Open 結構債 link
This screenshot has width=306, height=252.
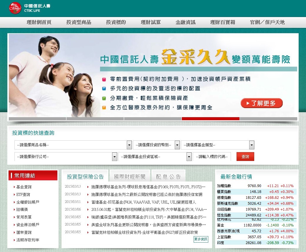pyautogui.click(x=22, y=209)
